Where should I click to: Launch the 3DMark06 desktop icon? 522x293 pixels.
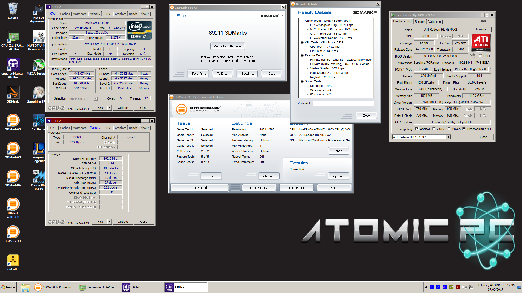point(13,178)
